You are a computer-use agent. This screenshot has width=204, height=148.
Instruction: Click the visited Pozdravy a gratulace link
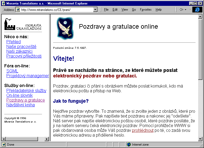pyautogui.click(x=25, y=100)
